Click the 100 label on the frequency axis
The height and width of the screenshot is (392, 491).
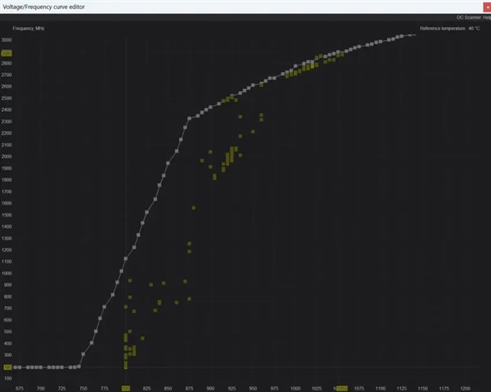[7, 378]
